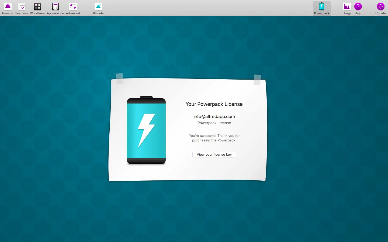Click the Update refresh icon
The width and height of the screenshot is (388, 242).
[x=380, y=6]
